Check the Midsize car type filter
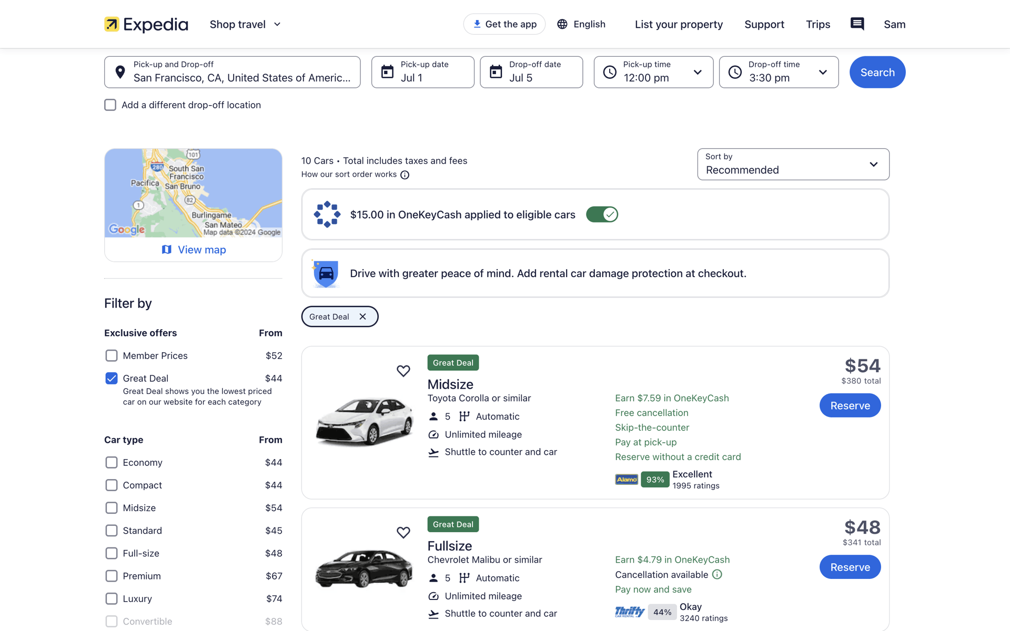Image resolution: width=1010 pixels, height=631 pixels. coord(111,507)
